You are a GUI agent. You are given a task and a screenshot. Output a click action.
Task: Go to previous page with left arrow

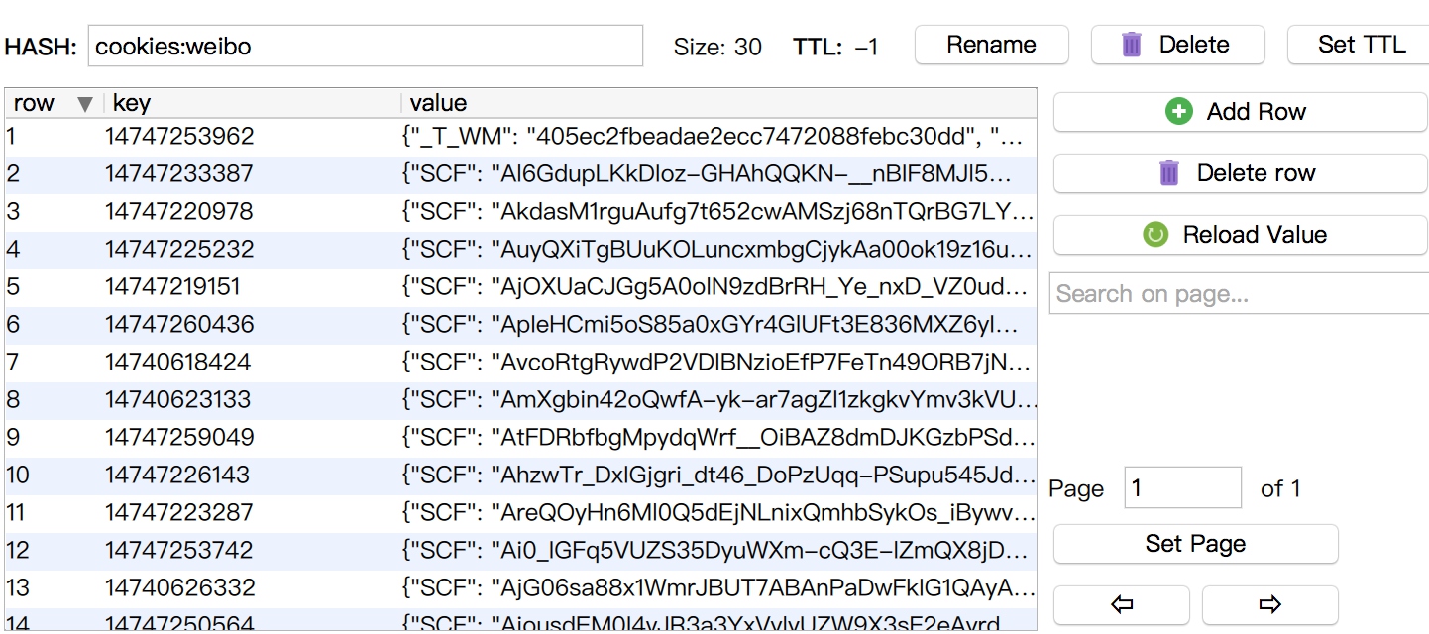point(1122,604)
